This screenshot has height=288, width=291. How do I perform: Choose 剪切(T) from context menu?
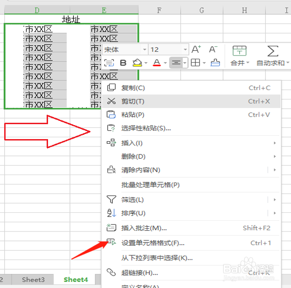pos(191,101)
